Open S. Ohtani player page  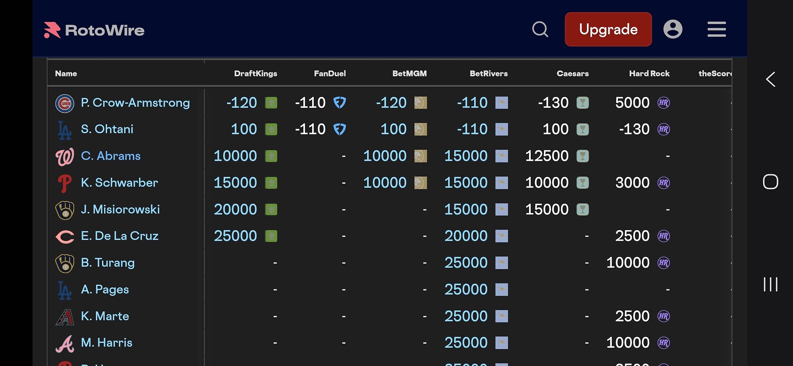107,129
